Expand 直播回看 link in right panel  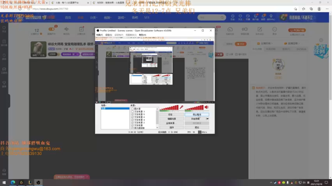click(292, 43)
